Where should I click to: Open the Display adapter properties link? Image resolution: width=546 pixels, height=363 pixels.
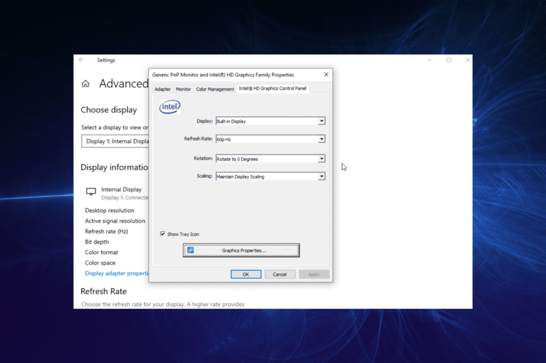(116, 273)
